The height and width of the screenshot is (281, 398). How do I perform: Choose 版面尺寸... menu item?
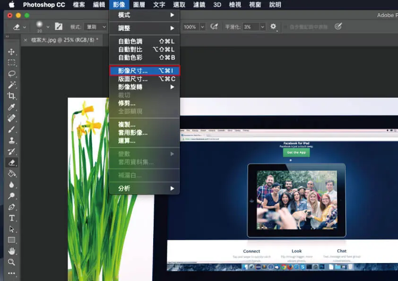(x=145, y=79)
